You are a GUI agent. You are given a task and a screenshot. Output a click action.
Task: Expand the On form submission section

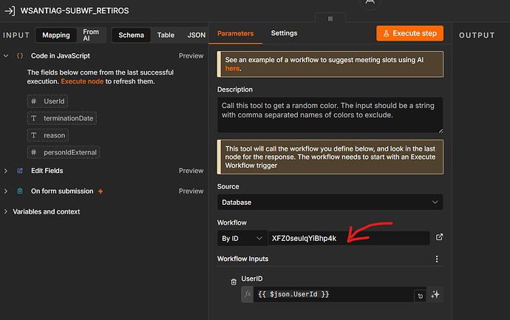6,191
